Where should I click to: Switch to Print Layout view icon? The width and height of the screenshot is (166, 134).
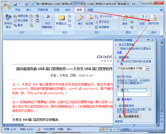103,129
